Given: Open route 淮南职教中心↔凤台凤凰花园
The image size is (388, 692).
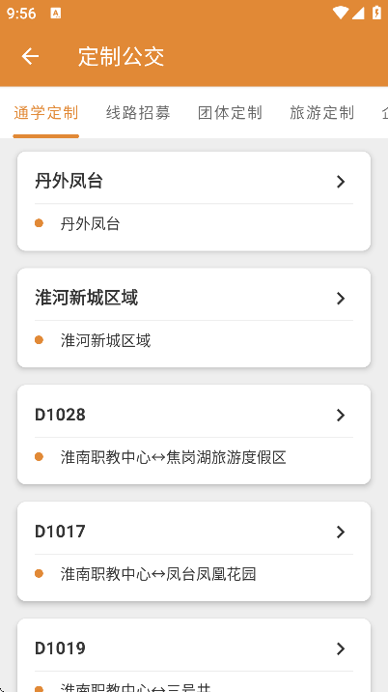Looking at the screenshot, I should point(158,574).
